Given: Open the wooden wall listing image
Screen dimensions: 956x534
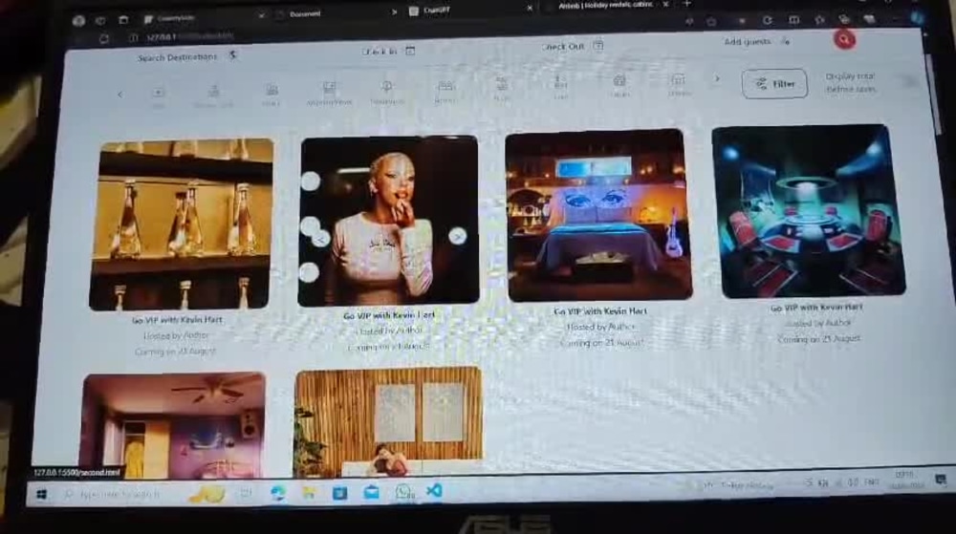Looking at the screenshot, I should coord(388,421).
